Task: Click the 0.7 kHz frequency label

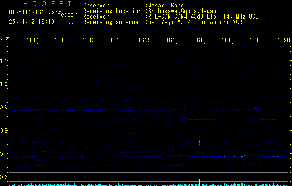Action: coord(5,154)
